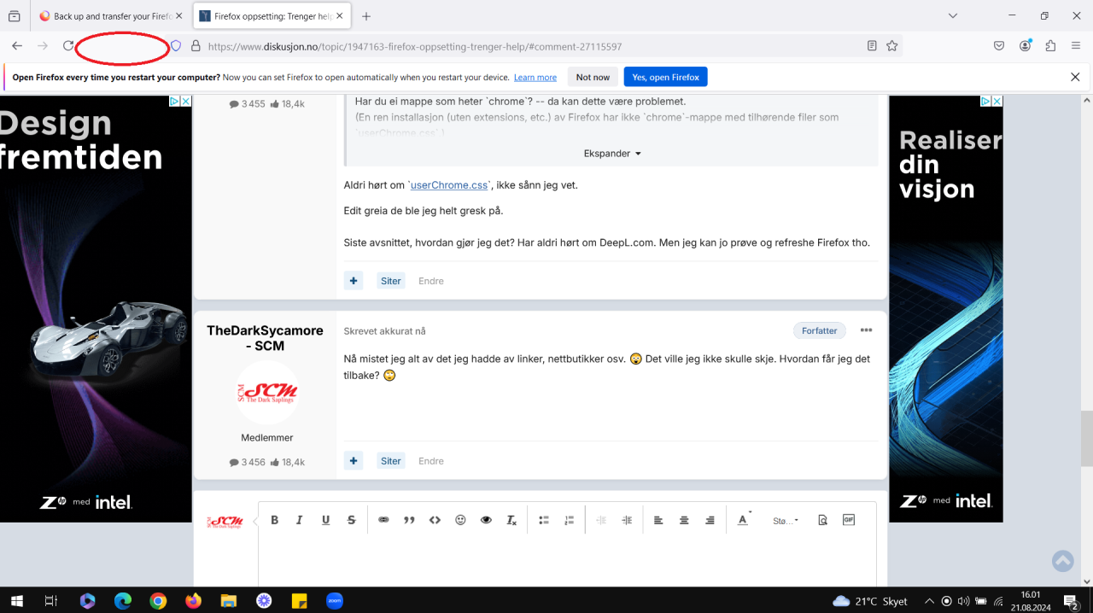
Task: Preview the post with the magnifier page icon
Action: [822, 520]
